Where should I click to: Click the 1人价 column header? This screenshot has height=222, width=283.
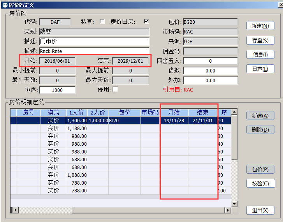point(76,112)
